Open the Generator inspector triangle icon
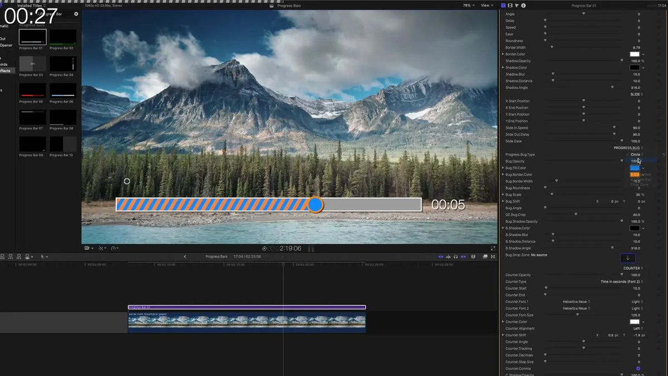This screenshot has width=668, height=376. [x=517, y=6]
